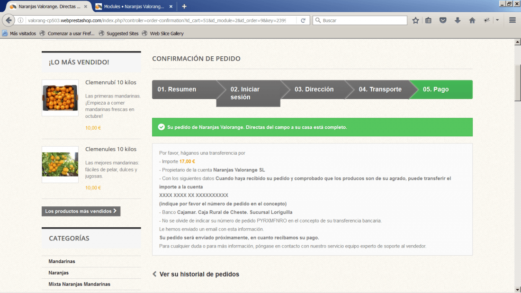Viewport: 521px width, 293px height.
Task: Open the Clemenules 10 kilos product image
Action: (60, 164)
